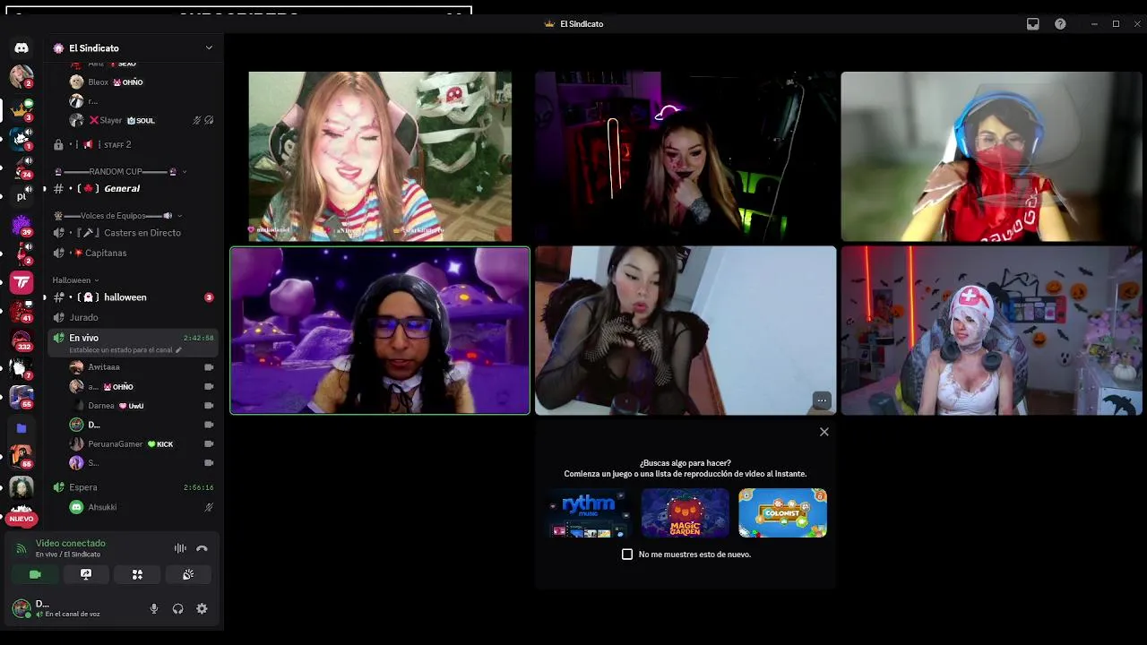Join the Casters en Directo voice channel

tap(134, 233)
